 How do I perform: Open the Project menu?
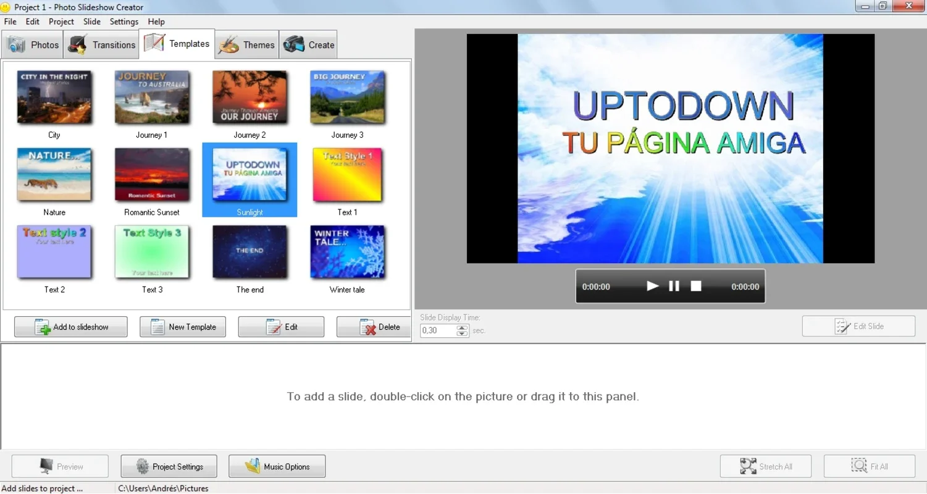[x=62, y=22]
